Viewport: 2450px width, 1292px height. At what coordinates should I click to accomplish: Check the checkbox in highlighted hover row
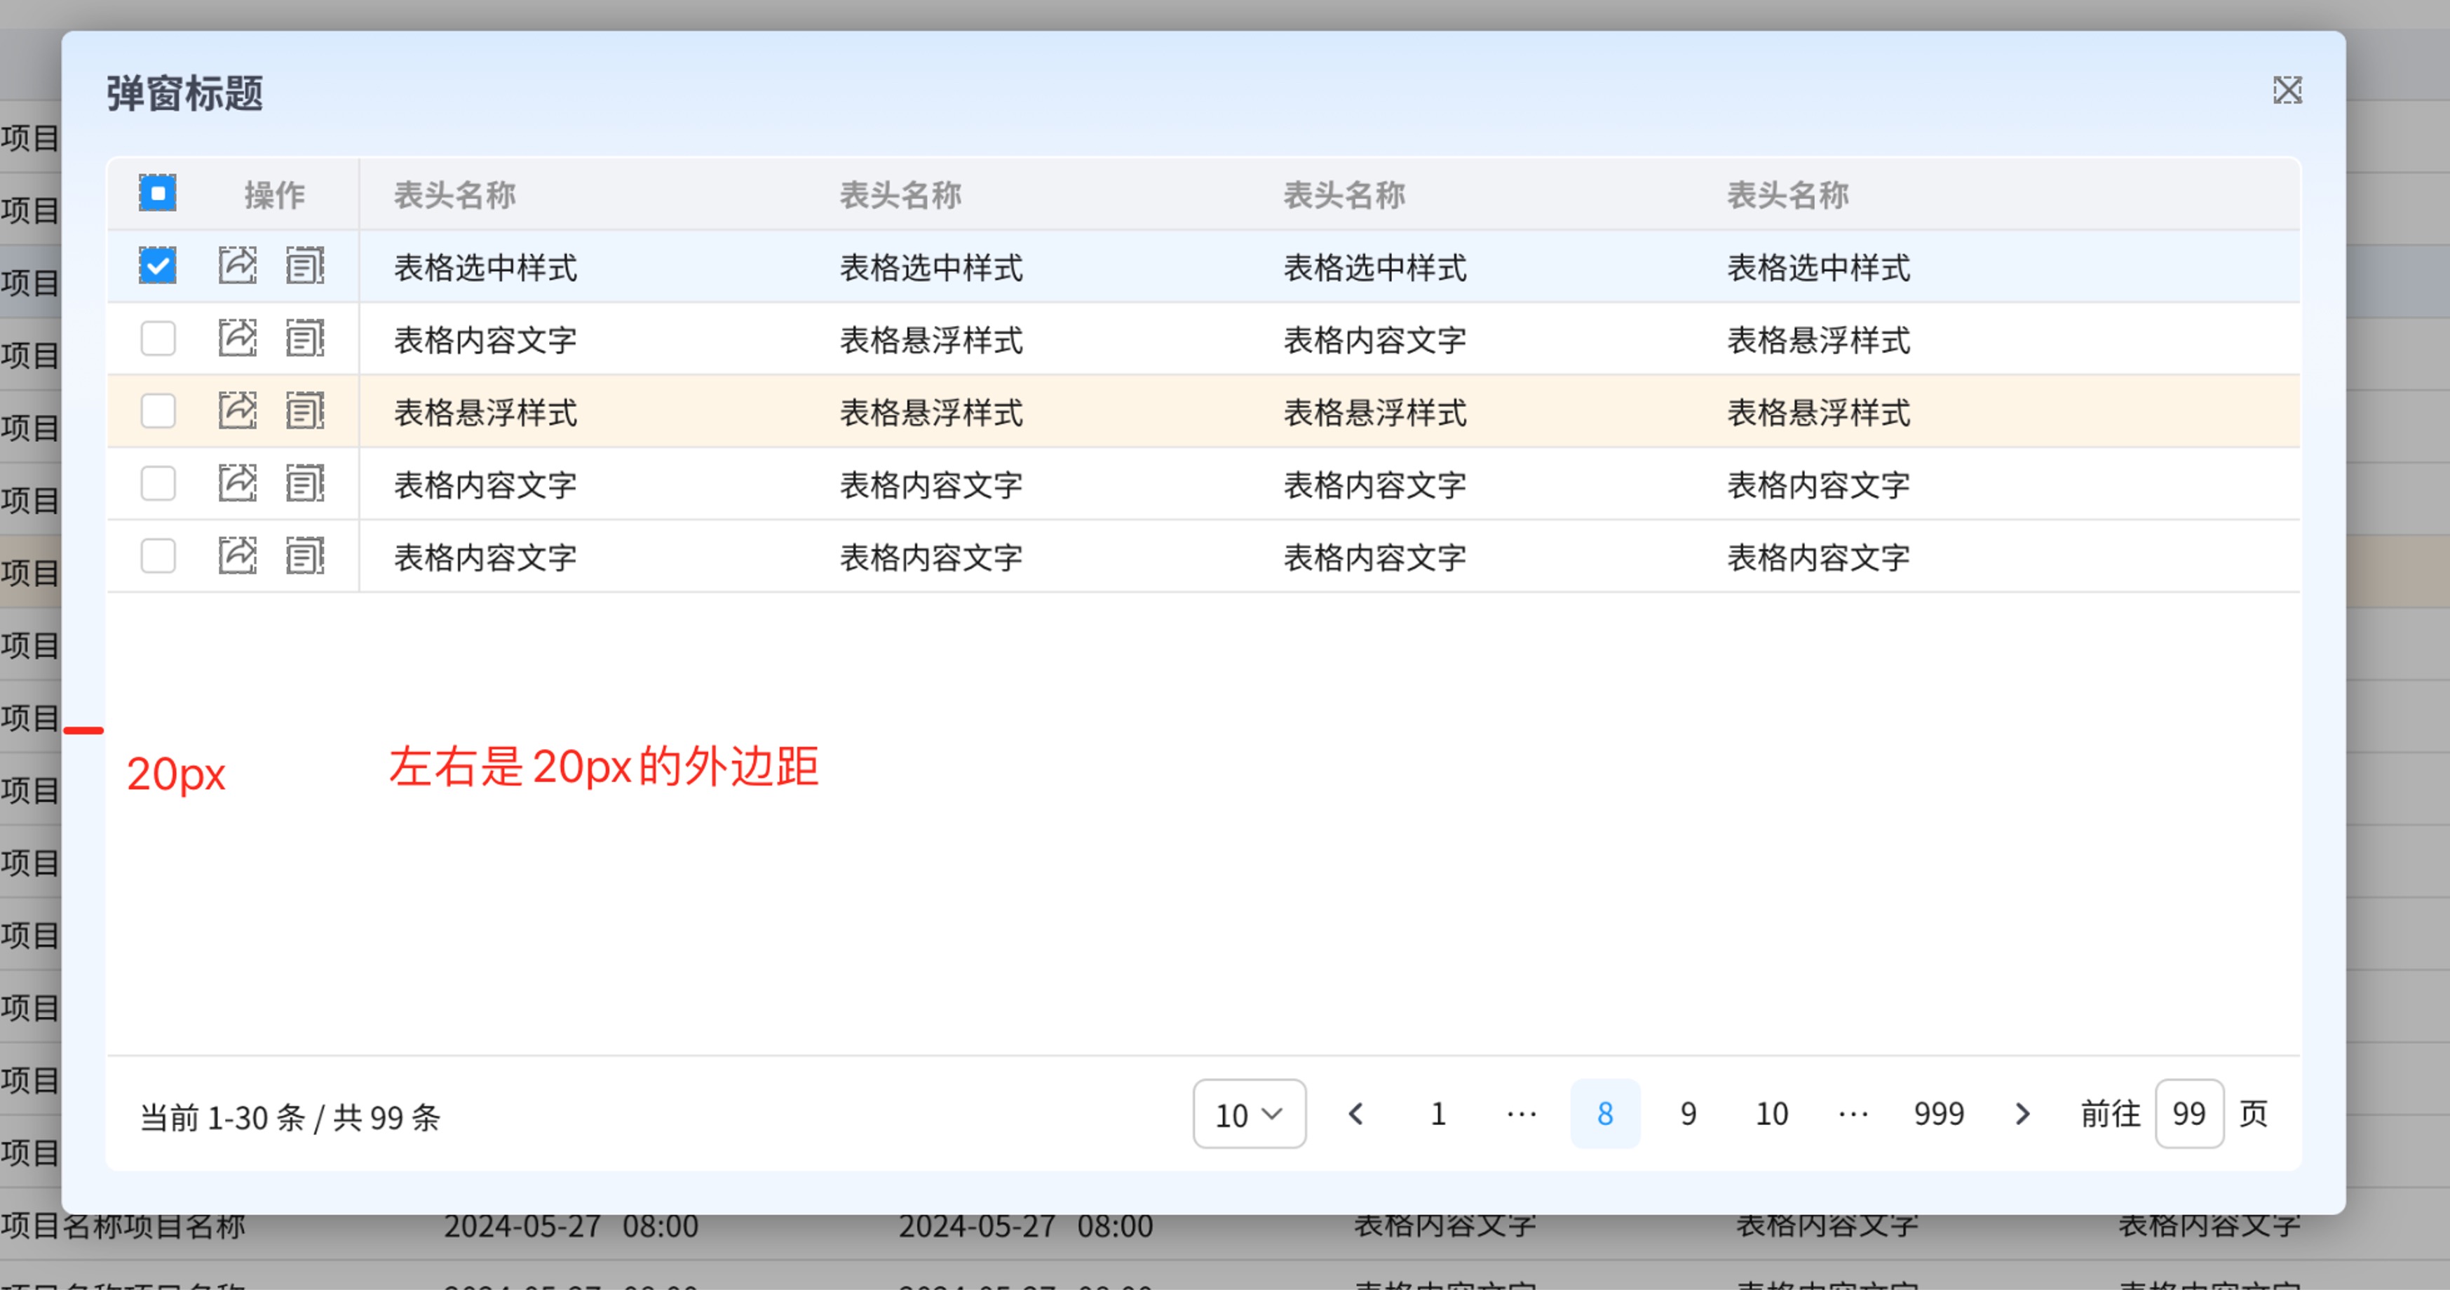point(158,411)
